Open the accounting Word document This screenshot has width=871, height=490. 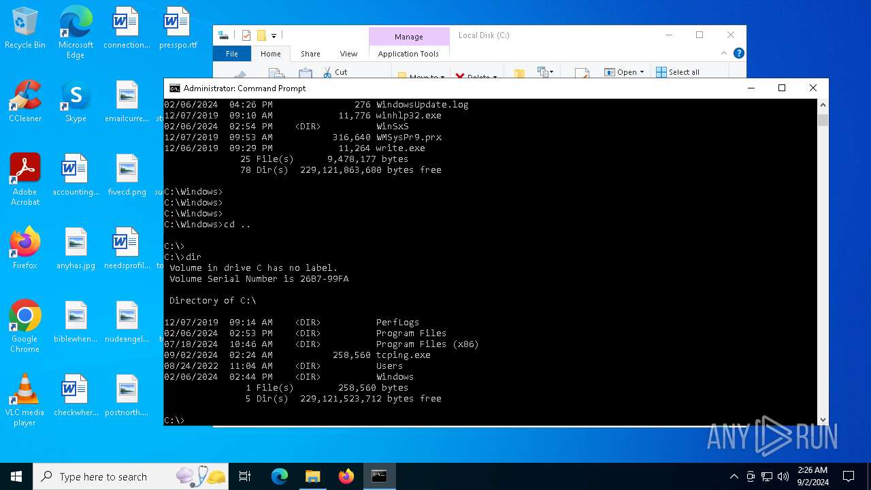point(76,175)
